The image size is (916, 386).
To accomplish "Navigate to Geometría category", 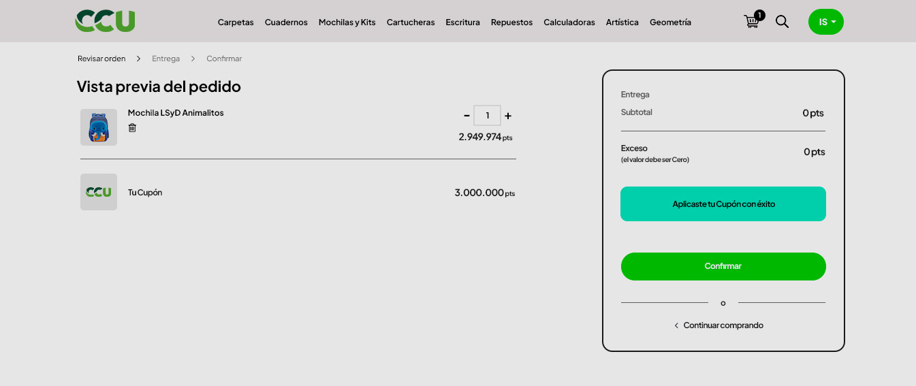I will (670, 22).
